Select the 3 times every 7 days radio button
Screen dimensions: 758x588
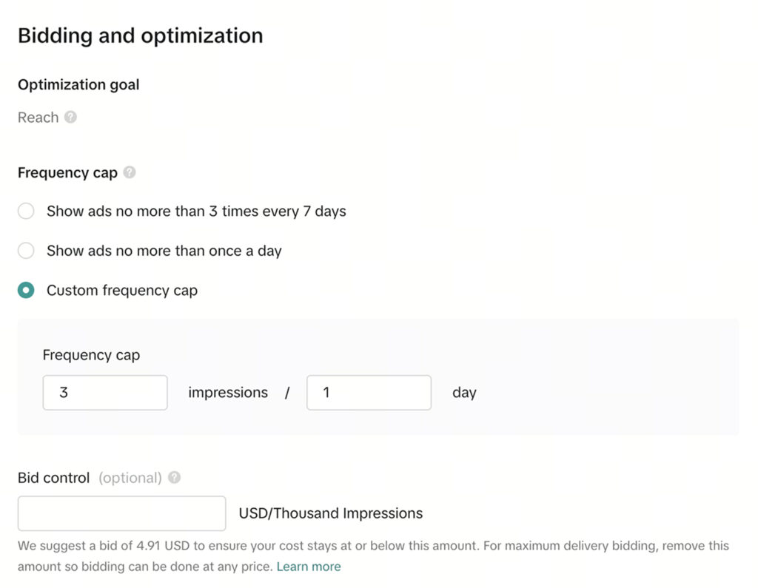26,212
